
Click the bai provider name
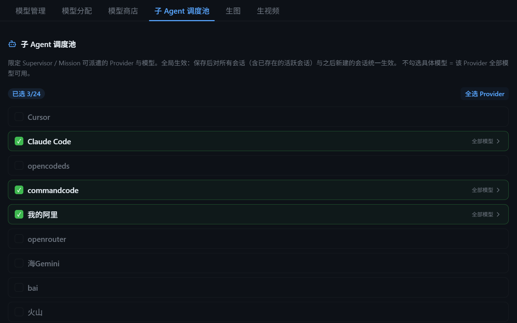click(x=33, y=288)
